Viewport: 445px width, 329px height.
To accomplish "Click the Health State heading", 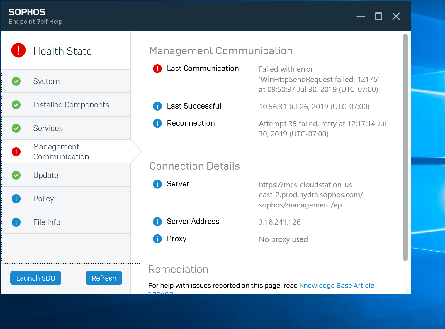I will point(62,51).
